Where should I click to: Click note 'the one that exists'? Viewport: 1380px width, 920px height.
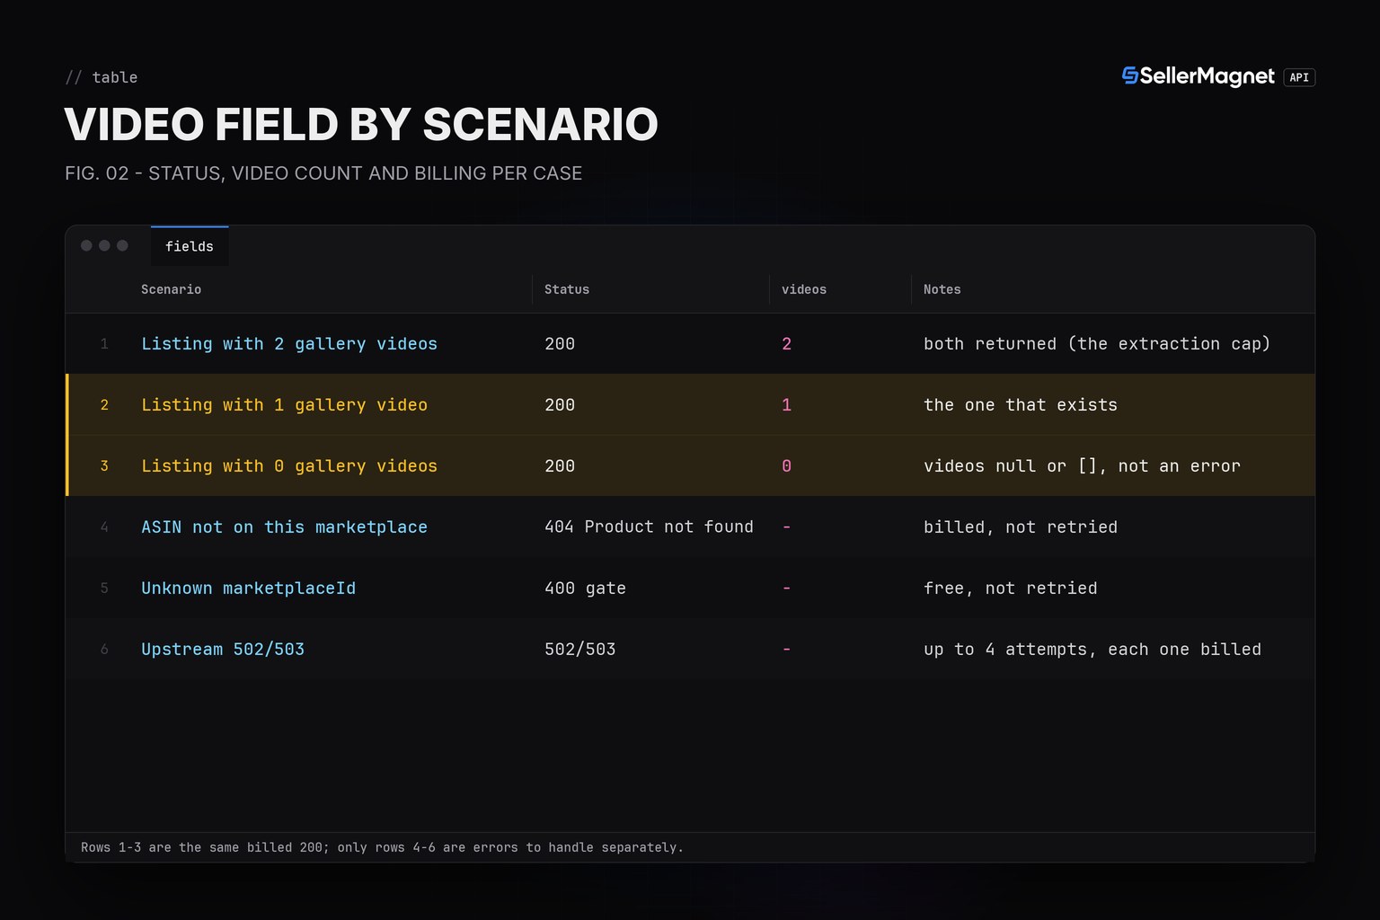tap(1021, 405)
